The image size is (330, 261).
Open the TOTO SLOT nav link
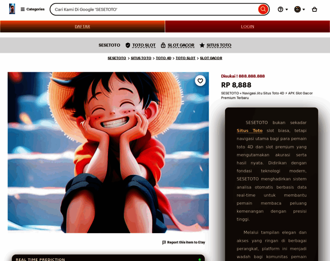click(x=144, y=45)
